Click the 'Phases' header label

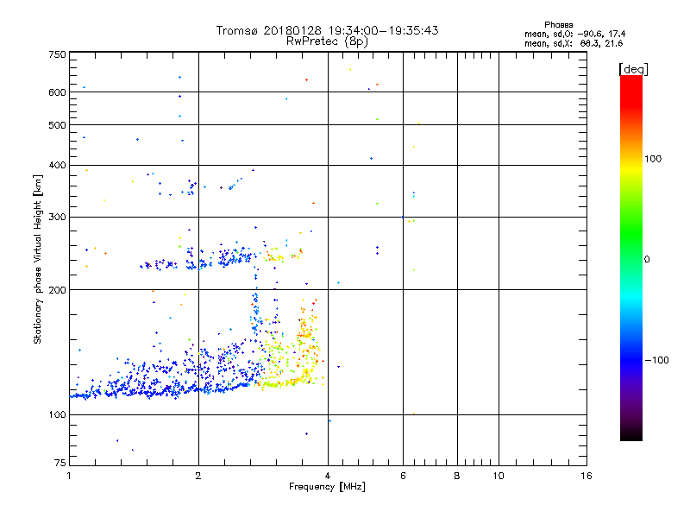(558, 25)
